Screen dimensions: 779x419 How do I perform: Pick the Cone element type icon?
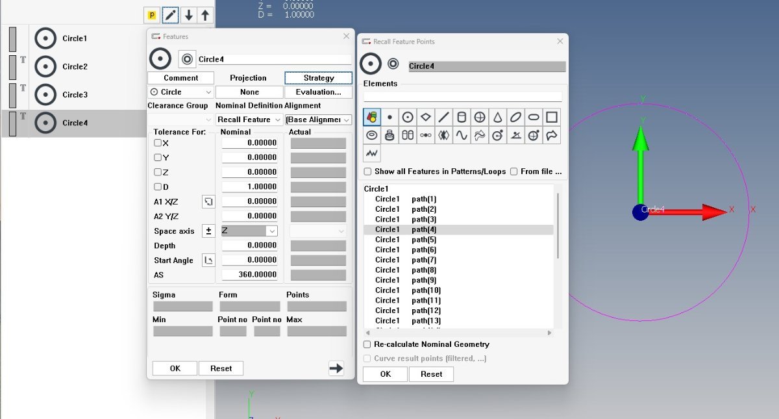[498, 118]
